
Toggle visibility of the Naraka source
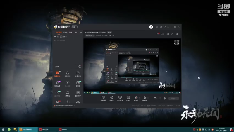point(55,40)
